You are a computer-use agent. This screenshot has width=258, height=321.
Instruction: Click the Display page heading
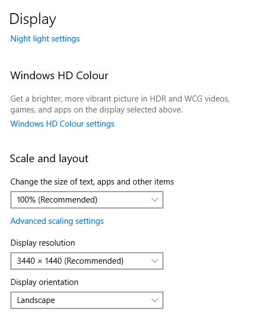[33, 19]
